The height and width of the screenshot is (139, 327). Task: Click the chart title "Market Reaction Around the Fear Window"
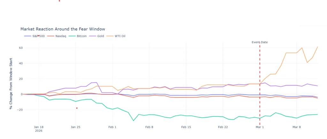[x=63, y=29]
